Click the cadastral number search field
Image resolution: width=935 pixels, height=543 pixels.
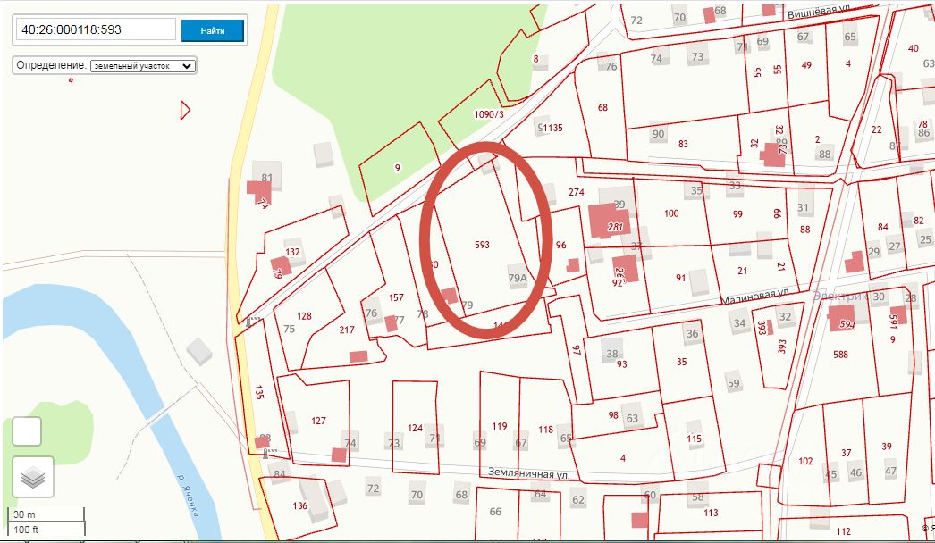(96, 29)
